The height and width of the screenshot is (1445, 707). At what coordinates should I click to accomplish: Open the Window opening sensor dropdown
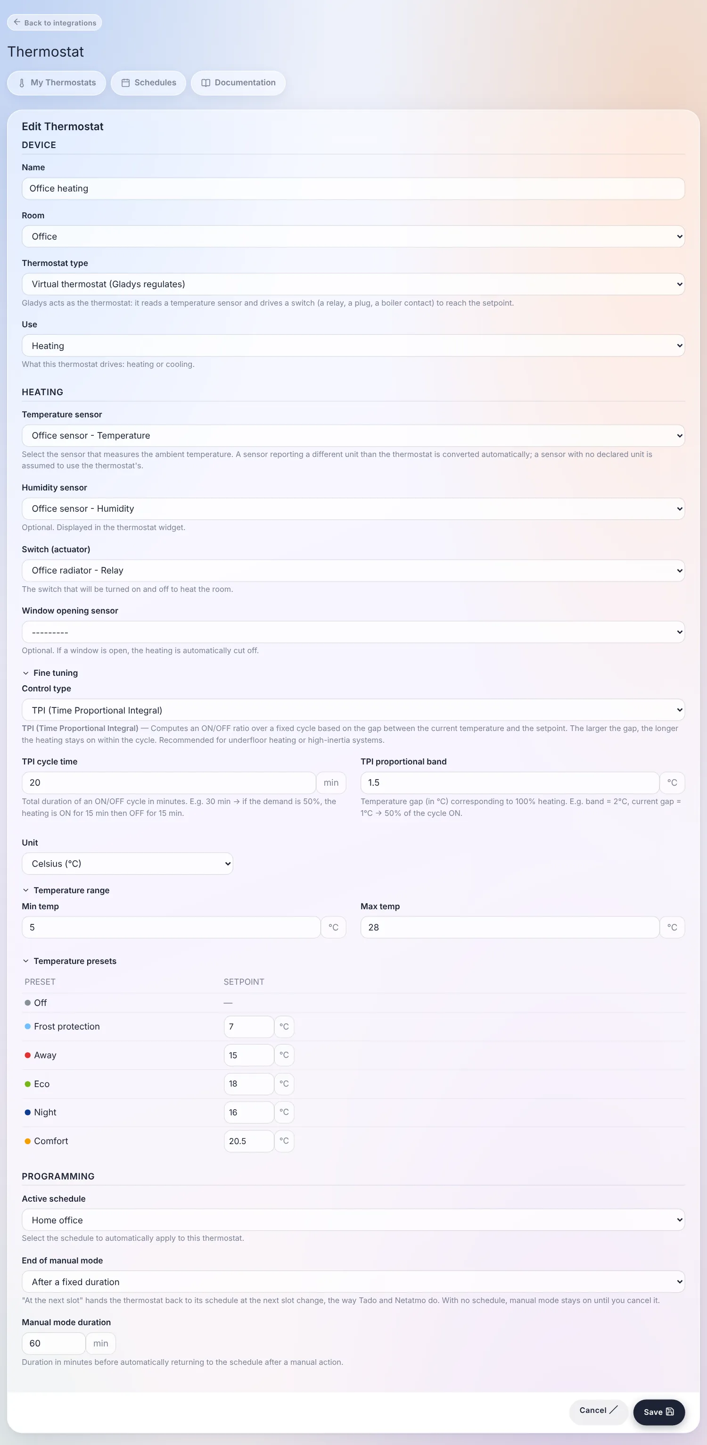tap(353, 632)
